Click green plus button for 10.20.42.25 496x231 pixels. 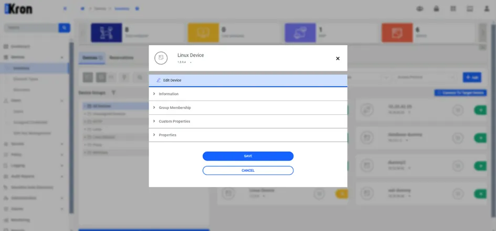tap(480, 111)
